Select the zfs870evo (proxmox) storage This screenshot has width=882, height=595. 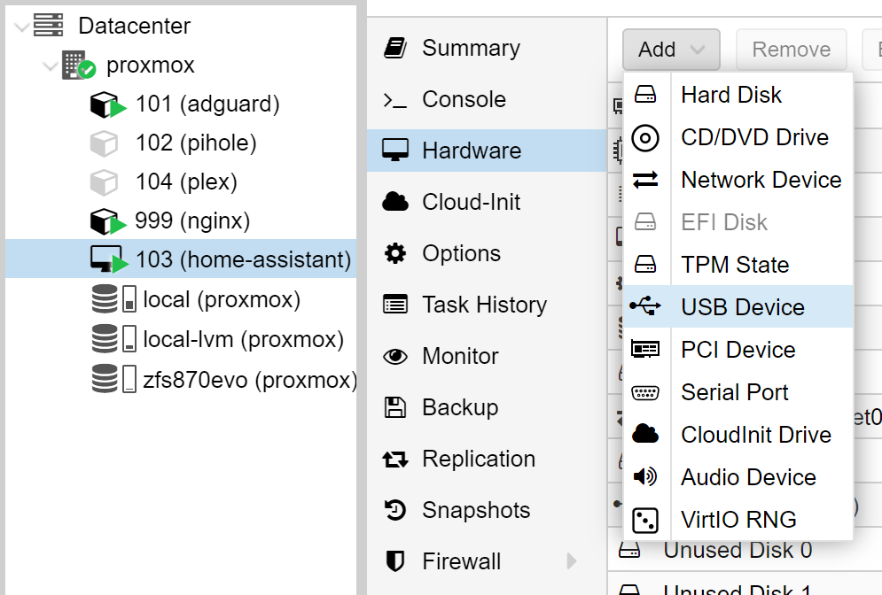click(x=249, y=380)
